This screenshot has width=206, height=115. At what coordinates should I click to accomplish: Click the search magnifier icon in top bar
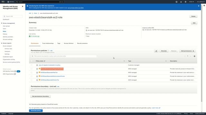17,2
